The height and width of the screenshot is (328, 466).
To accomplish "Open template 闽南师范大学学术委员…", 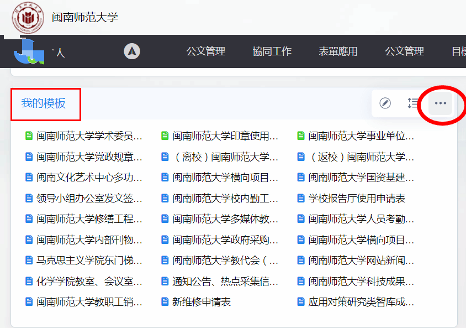I will pos(89,136).
